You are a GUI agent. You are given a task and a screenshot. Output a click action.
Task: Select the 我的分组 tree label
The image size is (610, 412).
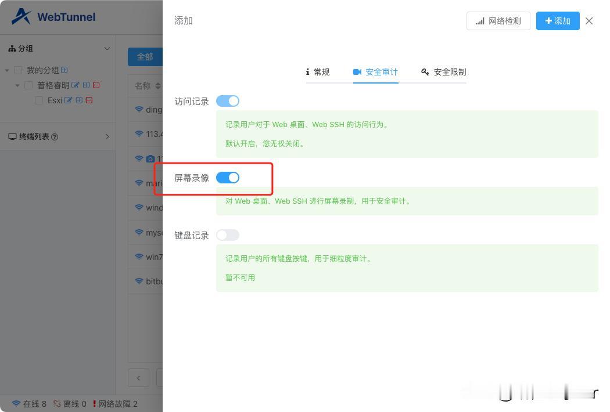click(42, 70)
